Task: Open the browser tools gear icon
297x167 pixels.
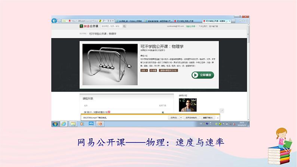Action: (x=247, y=21)
